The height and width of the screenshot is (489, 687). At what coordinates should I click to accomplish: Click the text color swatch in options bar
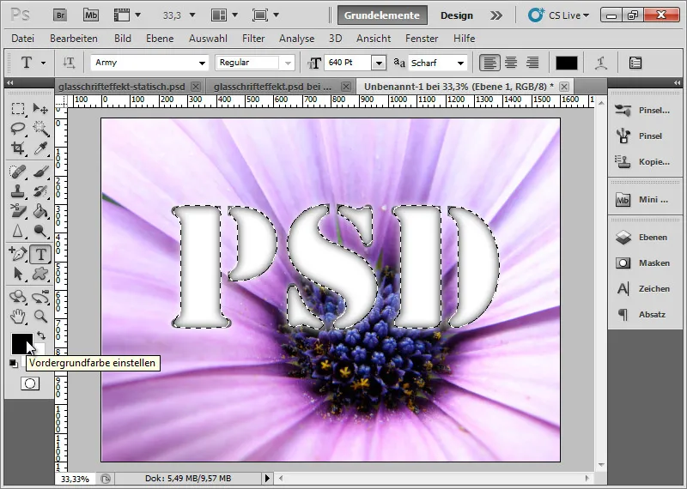[x=567, y=63]
